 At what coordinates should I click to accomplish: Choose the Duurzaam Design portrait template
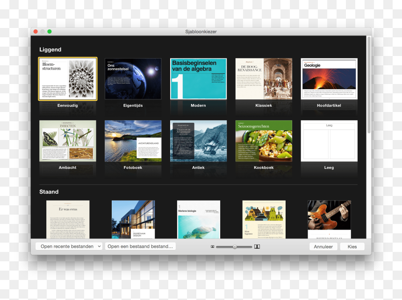pyautogui.click(x=133, y=219)
